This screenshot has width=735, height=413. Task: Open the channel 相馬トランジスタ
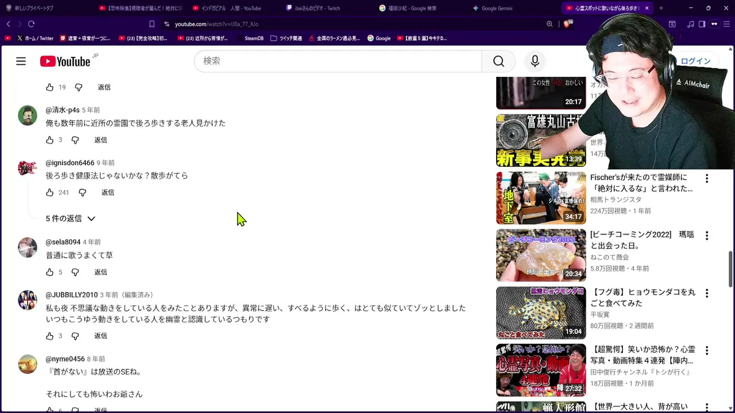[616, 200]
